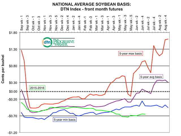
Task: Click the 'Dec wk - 4' x-axis label
Action: click(x=68, y=23)
